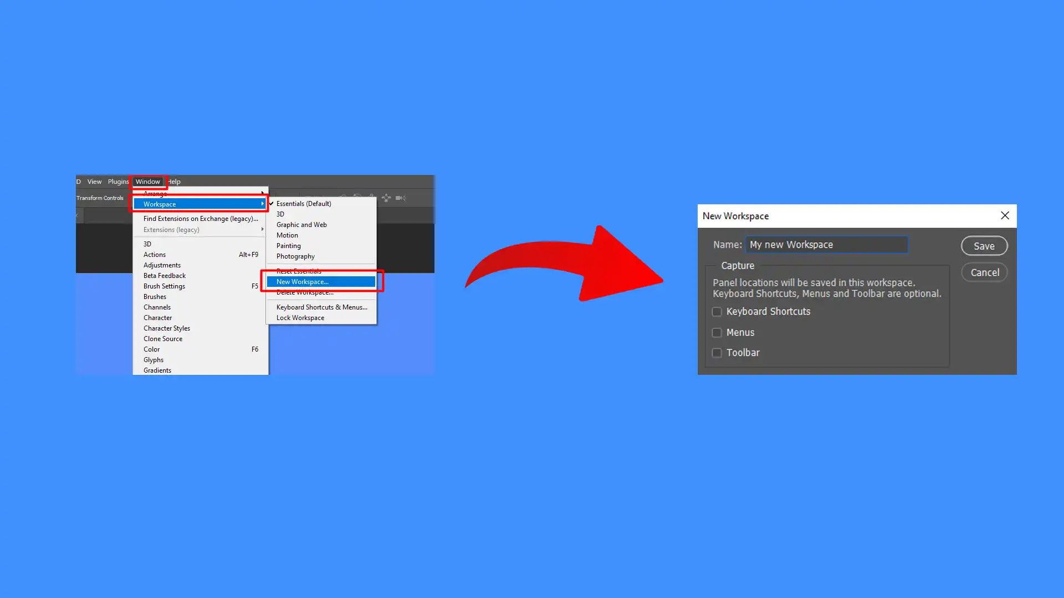The image size is (1064, 598).
Task: Click Cancel button in New Workspace
Action: click(x=984, y=272)
